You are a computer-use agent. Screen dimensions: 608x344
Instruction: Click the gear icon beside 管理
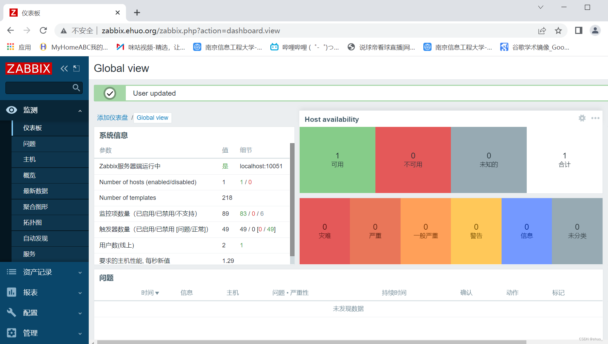12,333
